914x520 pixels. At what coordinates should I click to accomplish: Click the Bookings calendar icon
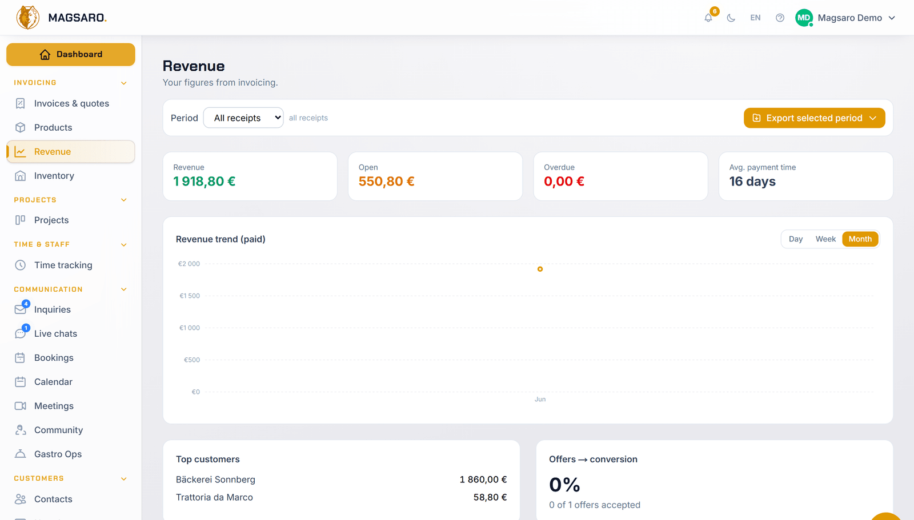[x=21, y=358]
